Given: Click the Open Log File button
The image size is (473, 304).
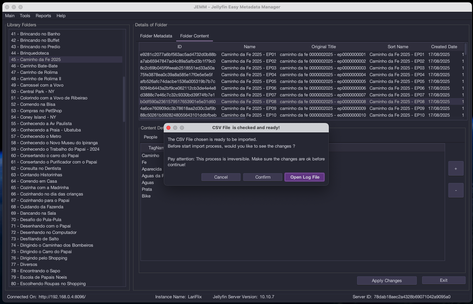Looking at the screenshot, I should [305, 177].
